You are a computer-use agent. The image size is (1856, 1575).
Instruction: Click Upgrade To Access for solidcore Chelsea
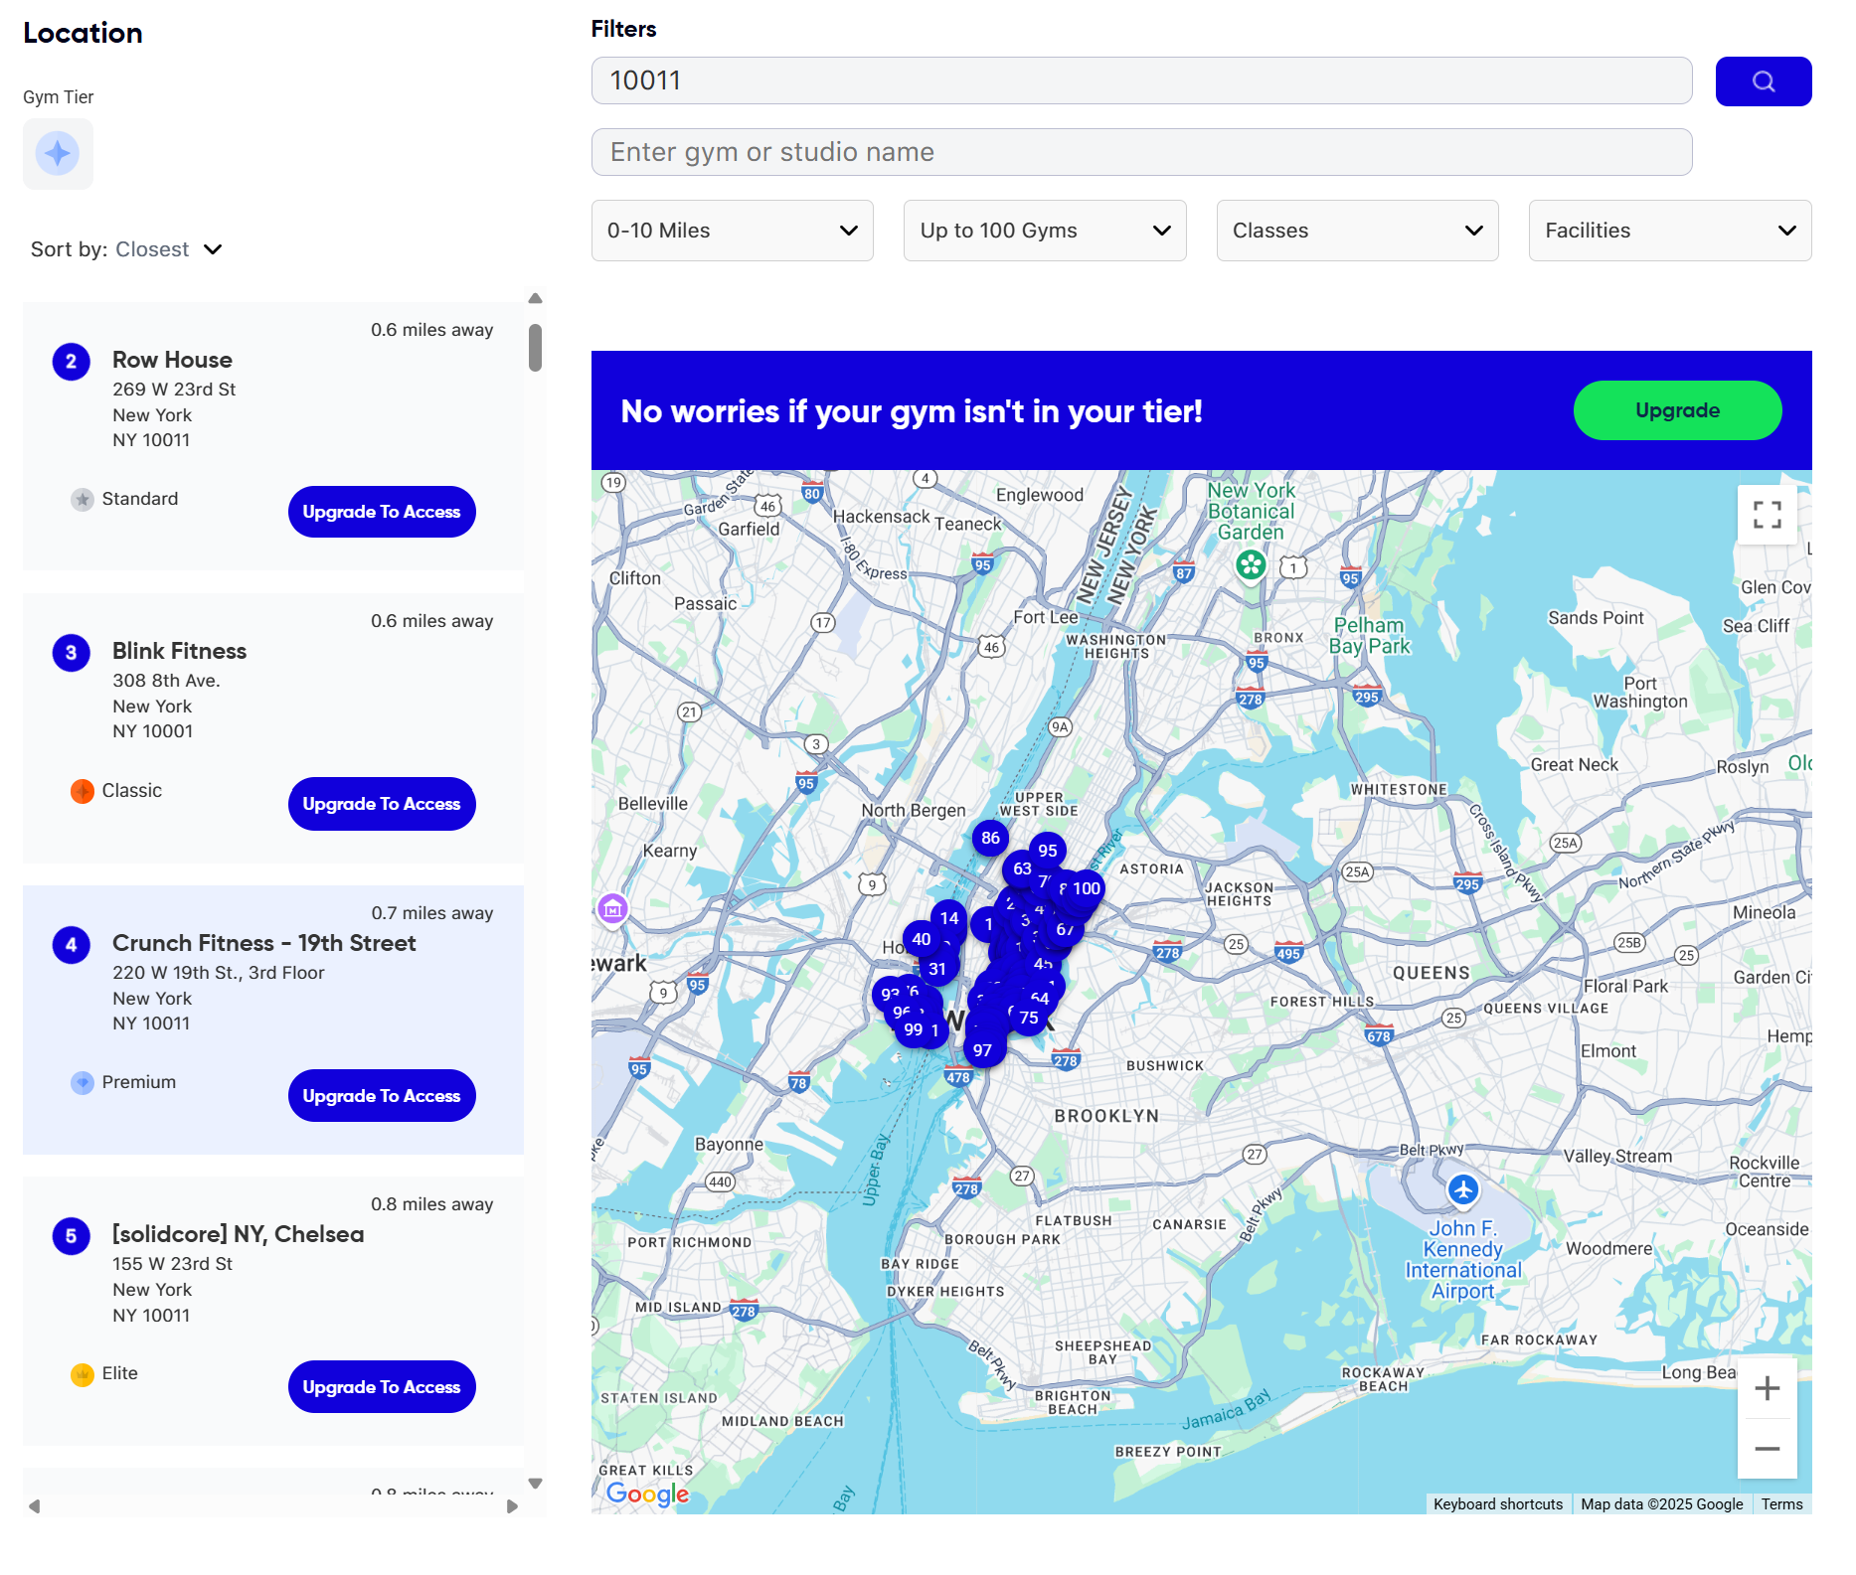tap(382, 1387)
